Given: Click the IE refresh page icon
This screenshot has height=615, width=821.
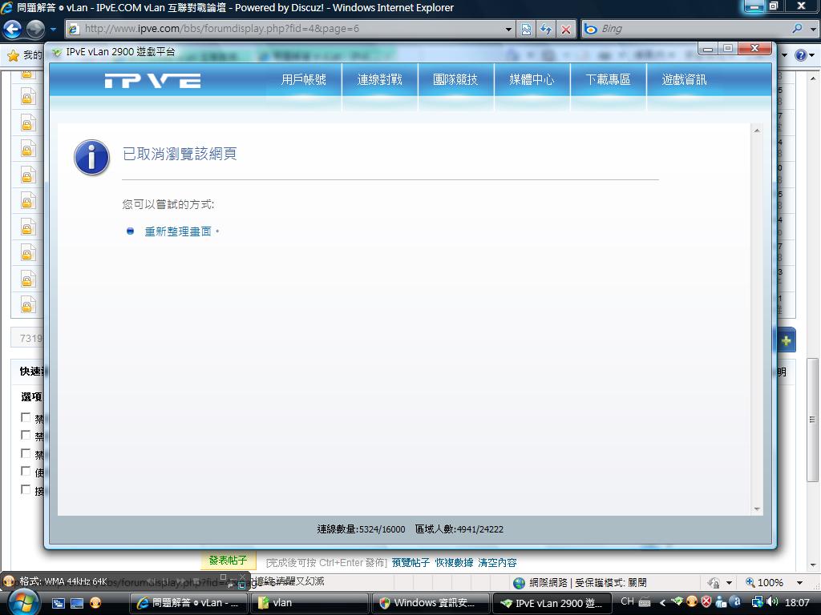Looking at the screenshot, I should tap(546, 30).
